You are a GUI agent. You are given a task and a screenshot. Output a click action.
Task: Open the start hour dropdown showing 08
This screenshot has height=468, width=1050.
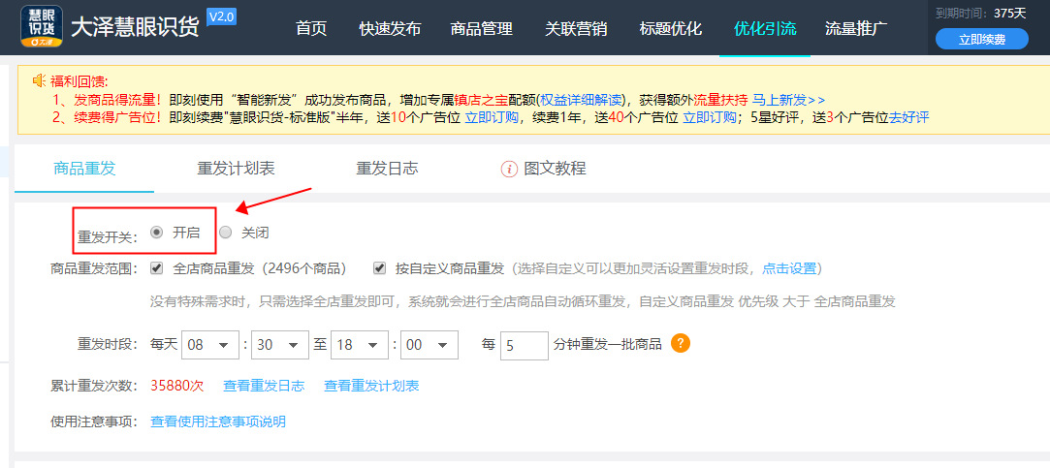point(209,345)
